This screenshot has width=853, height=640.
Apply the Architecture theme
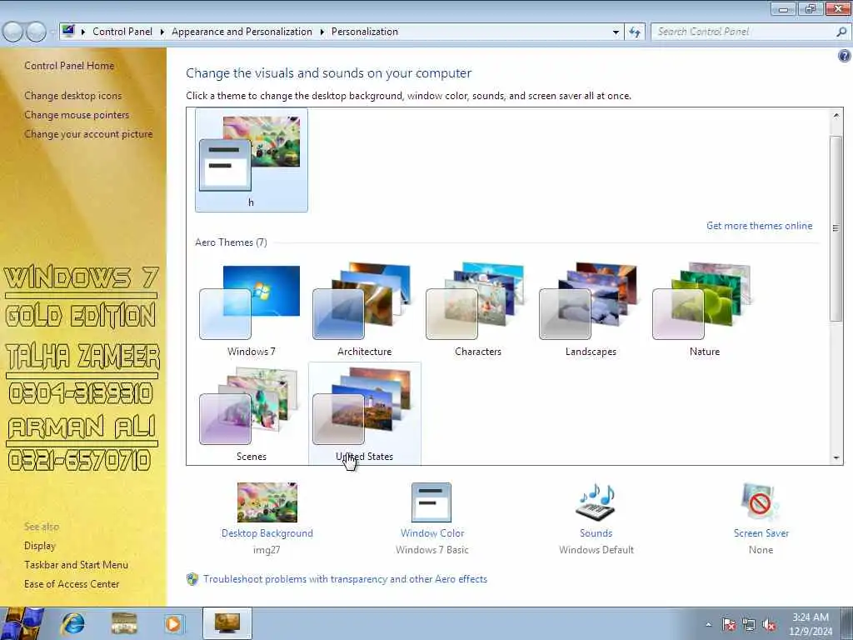(364, 310)
